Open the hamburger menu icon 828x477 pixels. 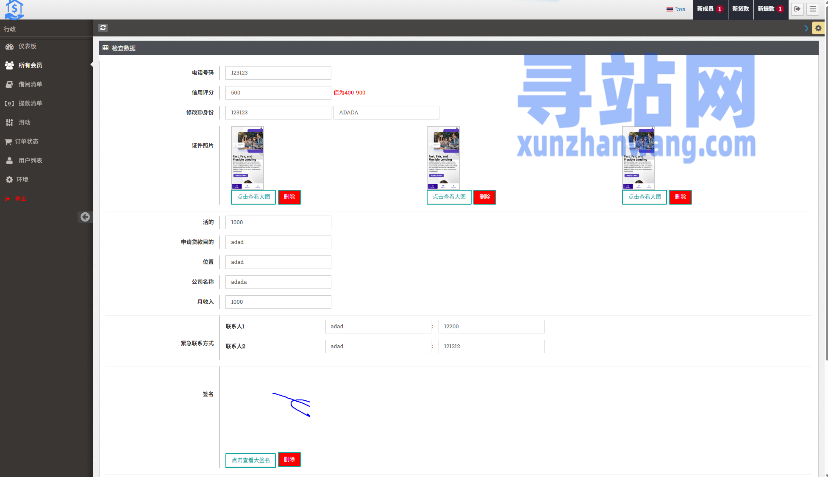[813, 9]
